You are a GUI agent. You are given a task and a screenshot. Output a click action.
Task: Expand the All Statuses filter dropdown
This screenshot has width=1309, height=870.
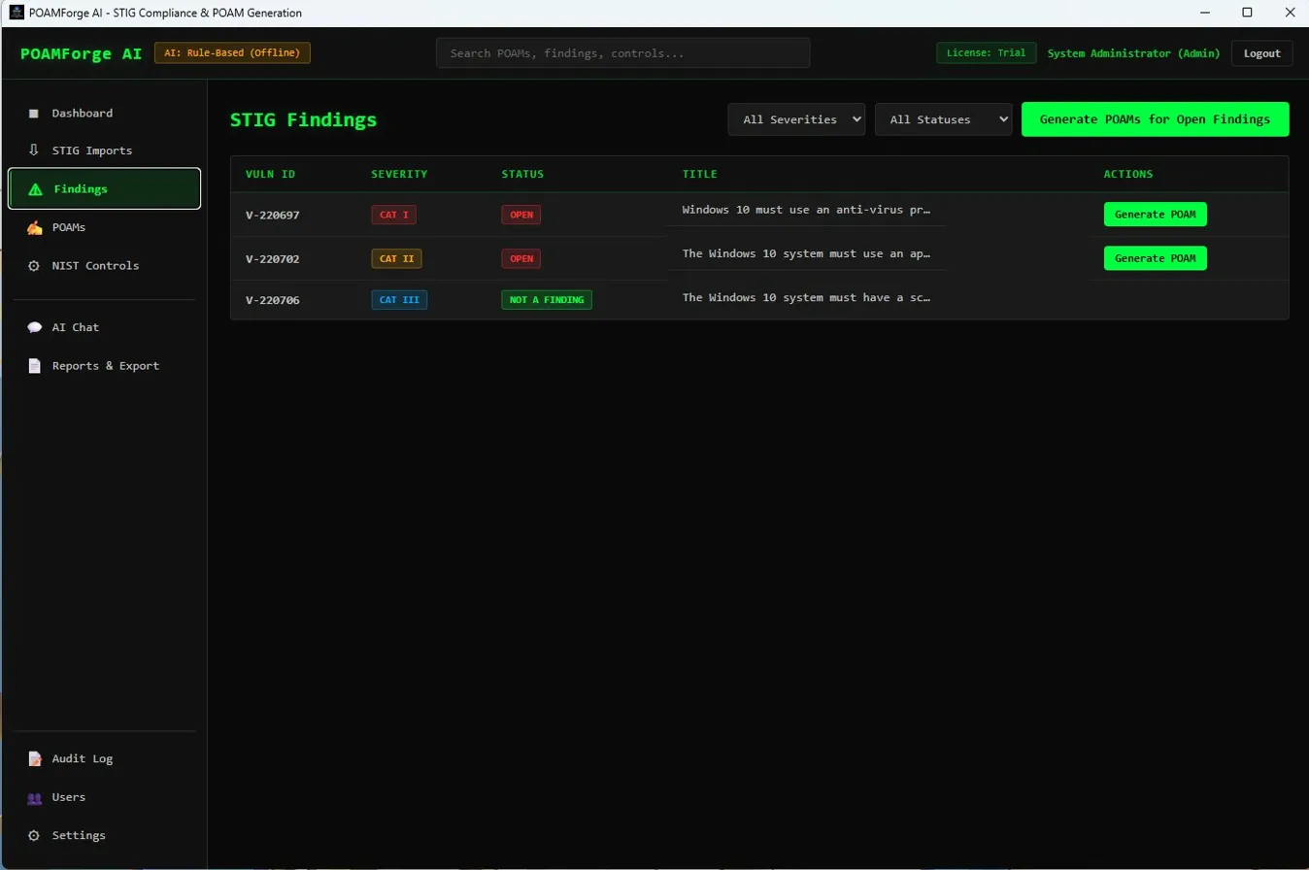pyautogui.click(x=943, y=119)
